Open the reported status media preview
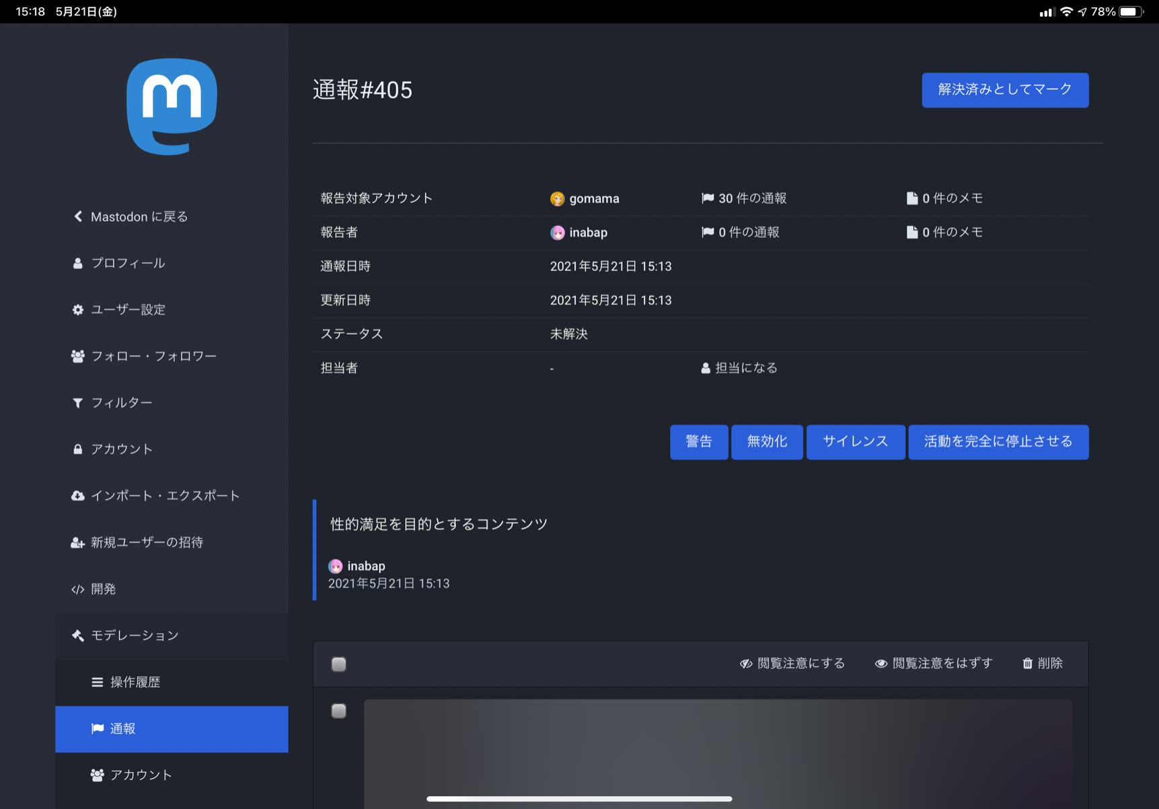 718,753
